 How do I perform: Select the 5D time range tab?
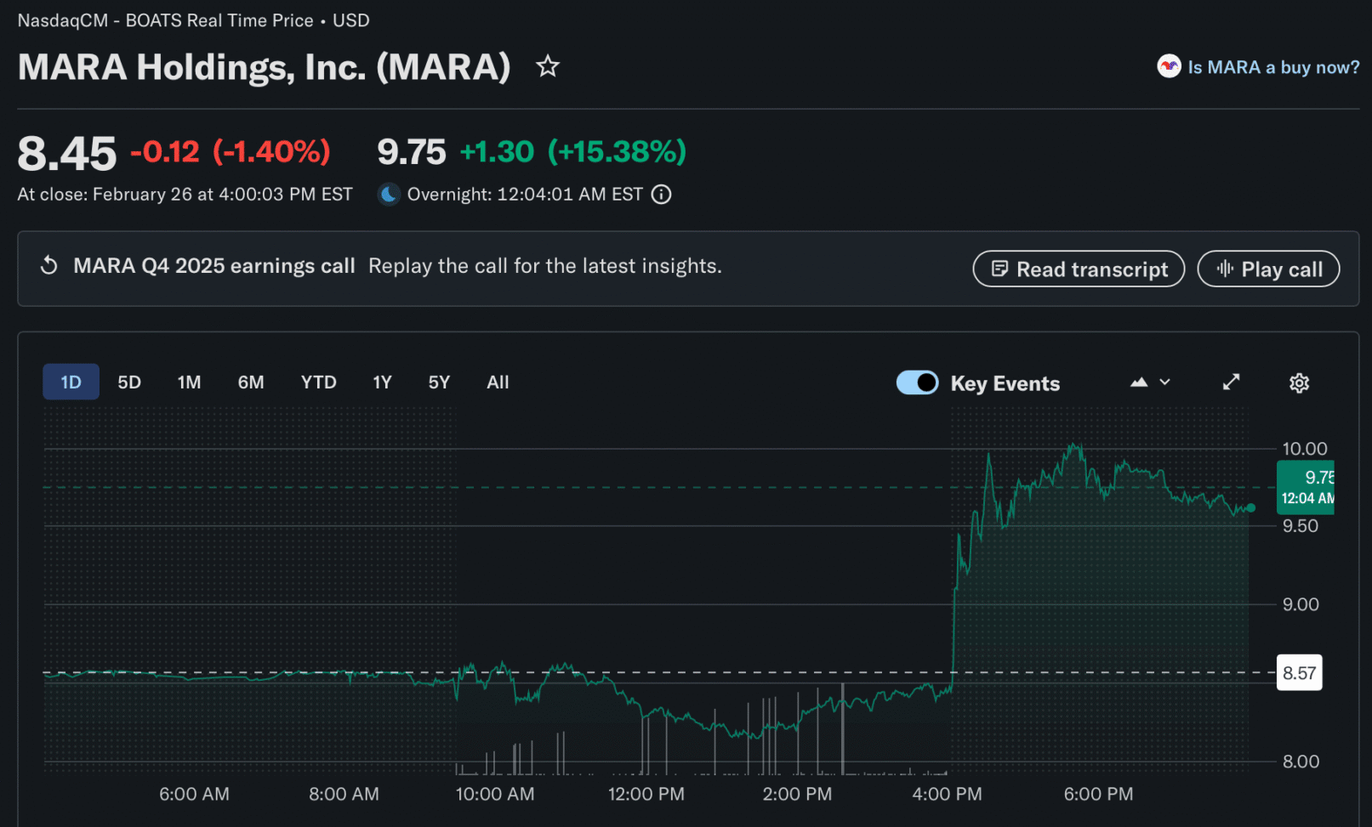[129, 382]
